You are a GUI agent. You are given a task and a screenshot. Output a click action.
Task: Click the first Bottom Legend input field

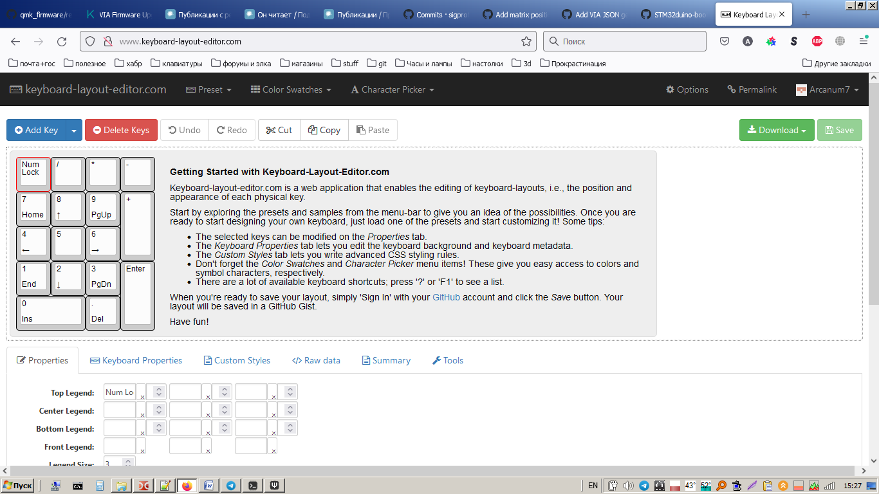click(120, 428)
